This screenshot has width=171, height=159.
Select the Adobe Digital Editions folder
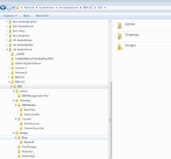[28, 63]
